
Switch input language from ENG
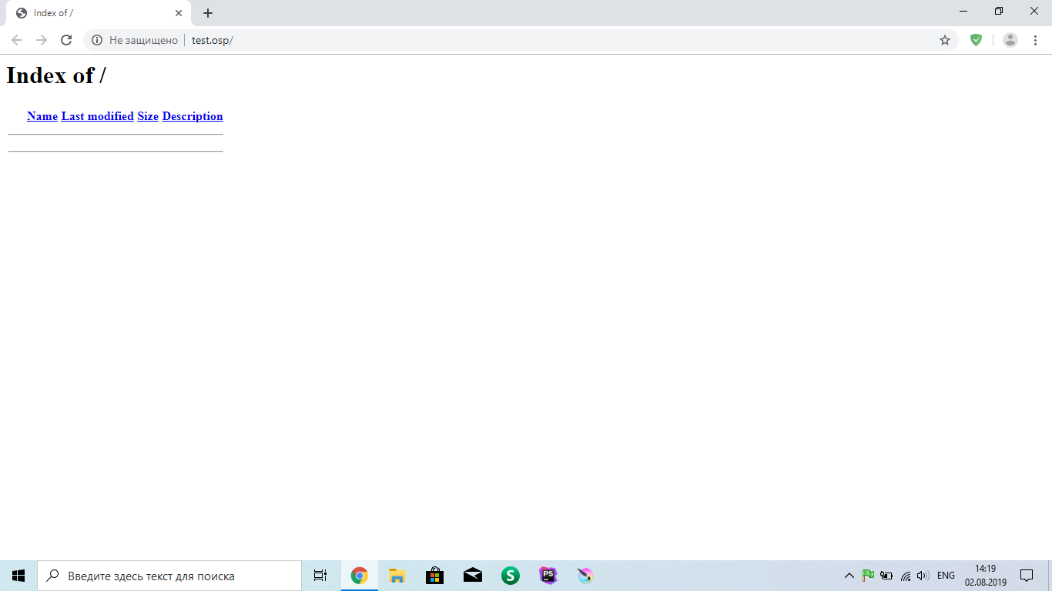tap(946, 576)
